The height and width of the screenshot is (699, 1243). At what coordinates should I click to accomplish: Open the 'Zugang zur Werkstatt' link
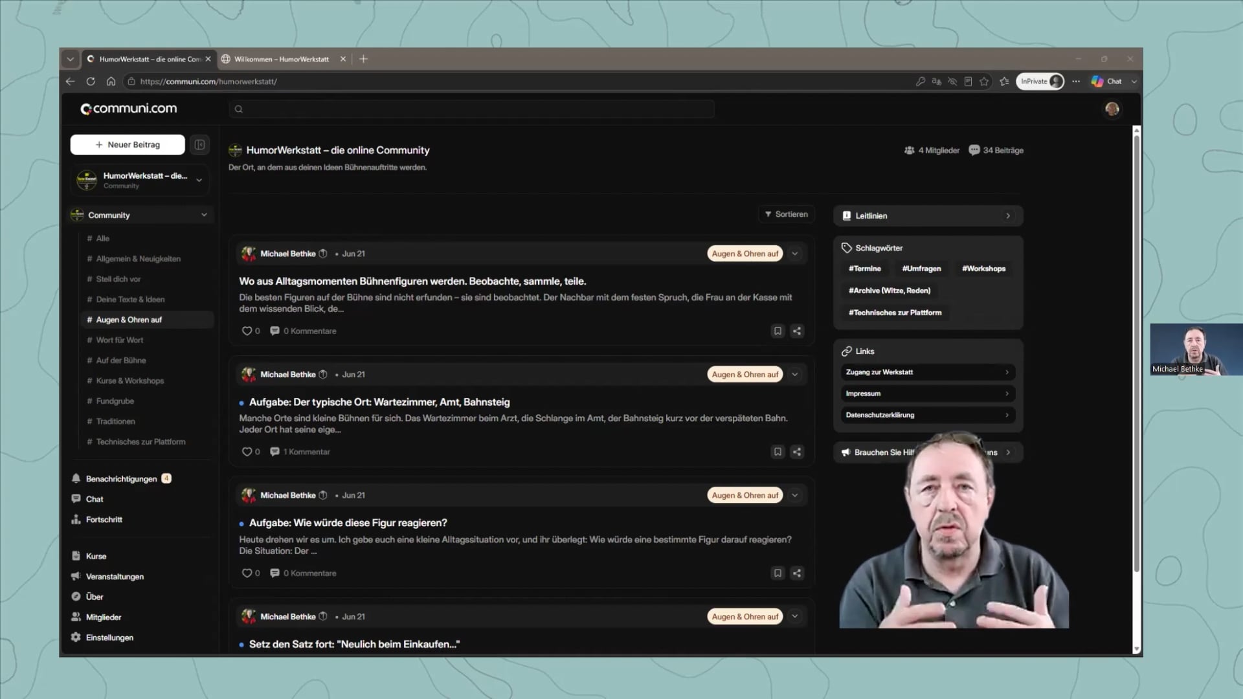tap(927, 372)
